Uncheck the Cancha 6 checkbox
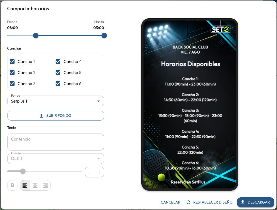This screenshot has width=277, height=210. click(x=58, y=83)
